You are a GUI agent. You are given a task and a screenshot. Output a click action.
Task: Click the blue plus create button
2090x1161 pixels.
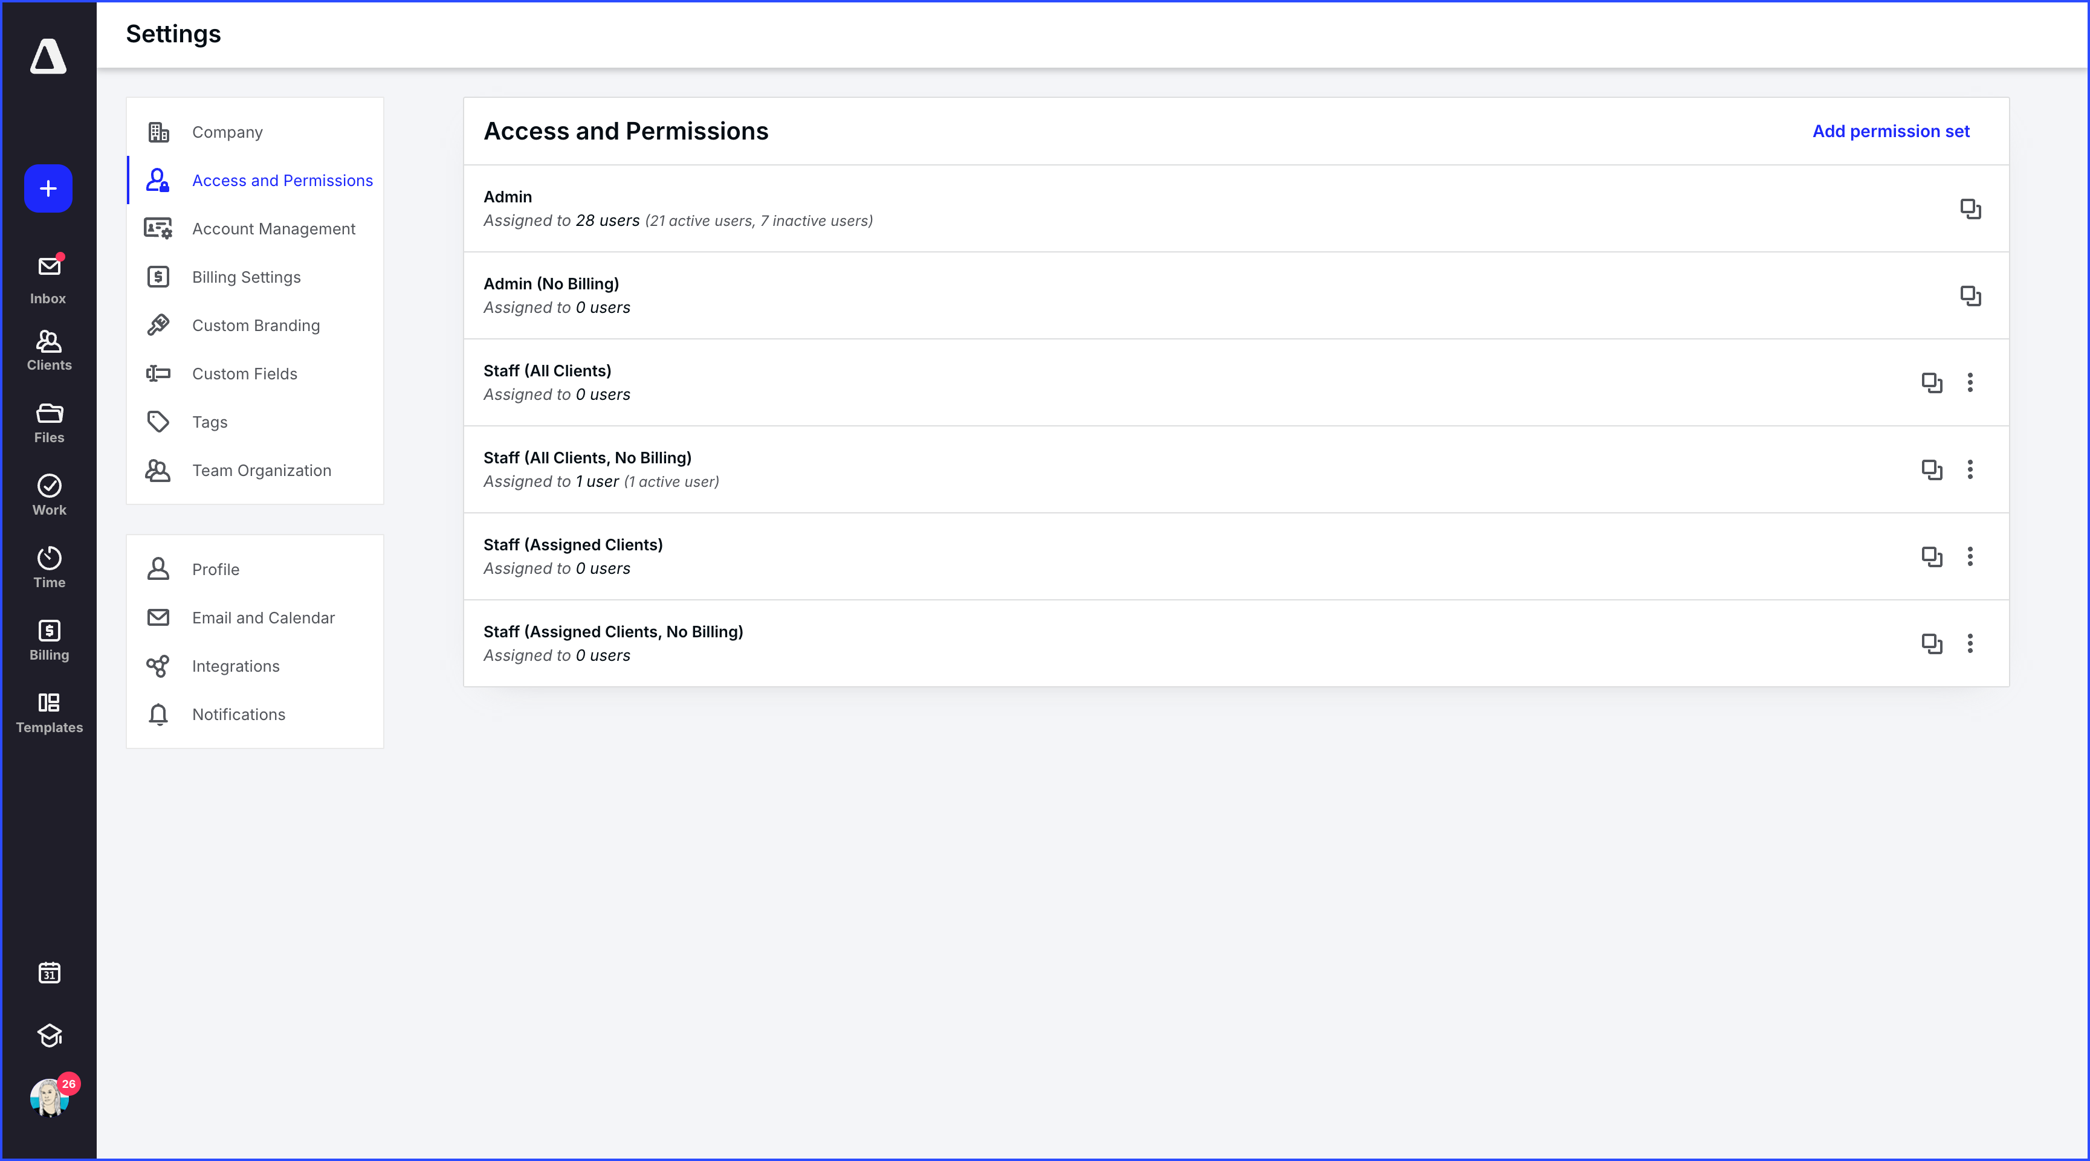pos(48,189)
